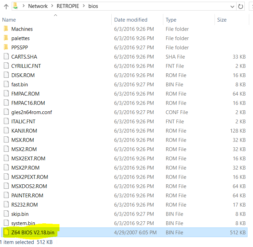Select Z64 BIOS V2.18.bin file name
The width and height of the screenshot is (253, 247).
coord(33,233)
